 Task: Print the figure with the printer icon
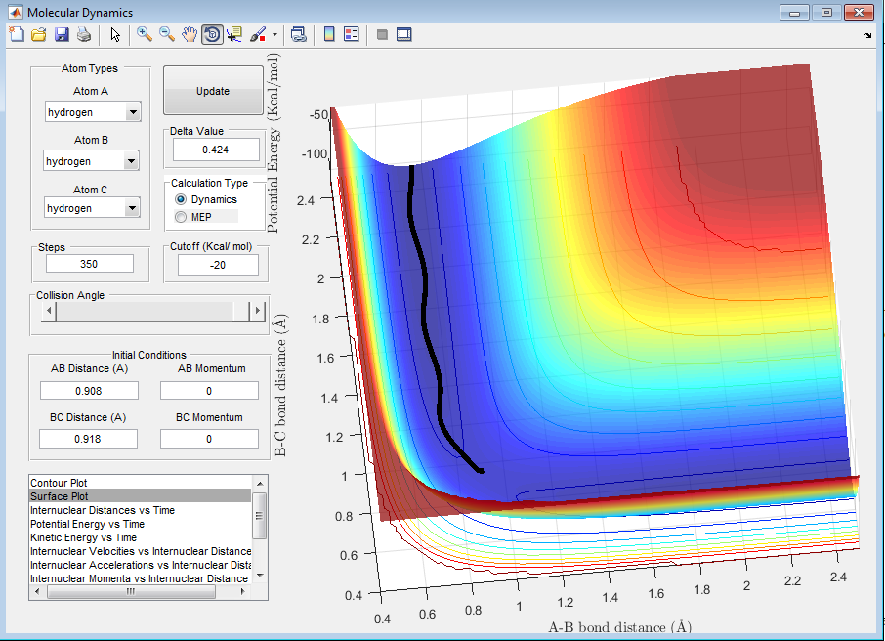click(84, 34)
